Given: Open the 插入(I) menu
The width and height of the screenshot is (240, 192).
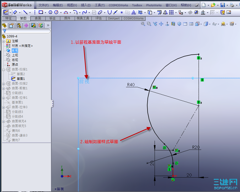Looking at the screenshot, I should 86,5.
